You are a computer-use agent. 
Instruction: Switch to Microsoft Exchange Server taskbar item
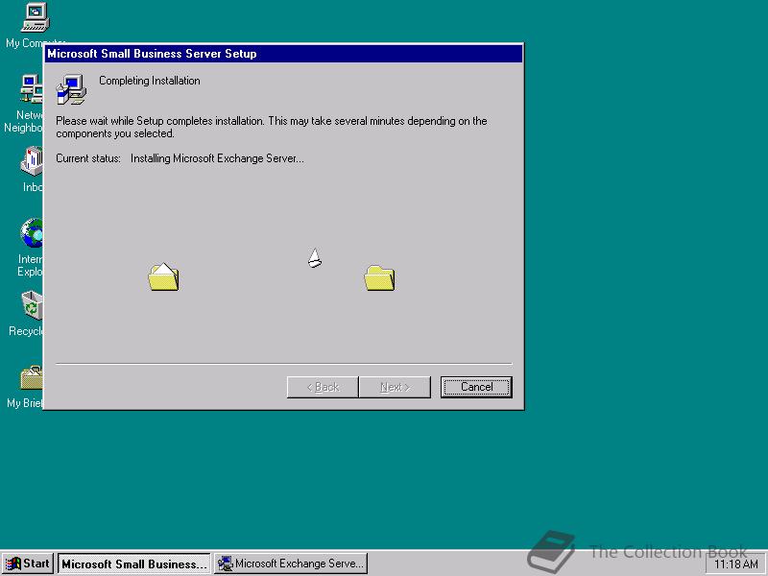291,564
